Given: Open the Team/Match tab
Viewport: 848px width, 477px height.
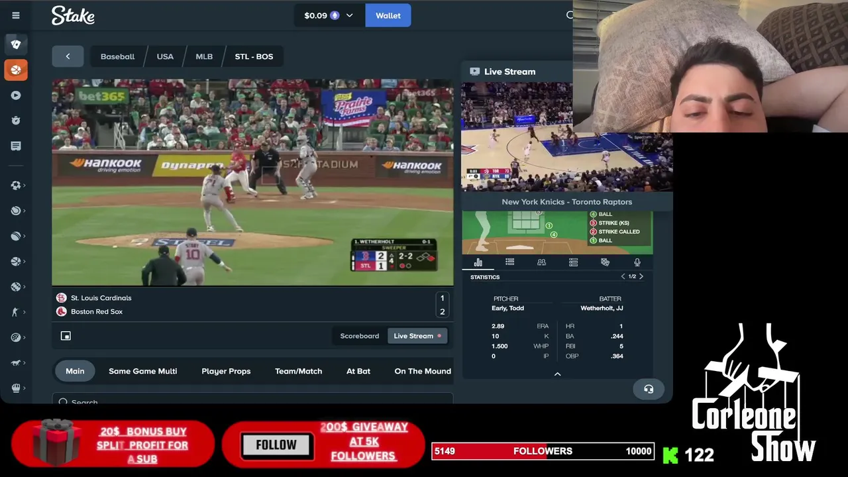Looking at the screenshot, I should 298,371.
